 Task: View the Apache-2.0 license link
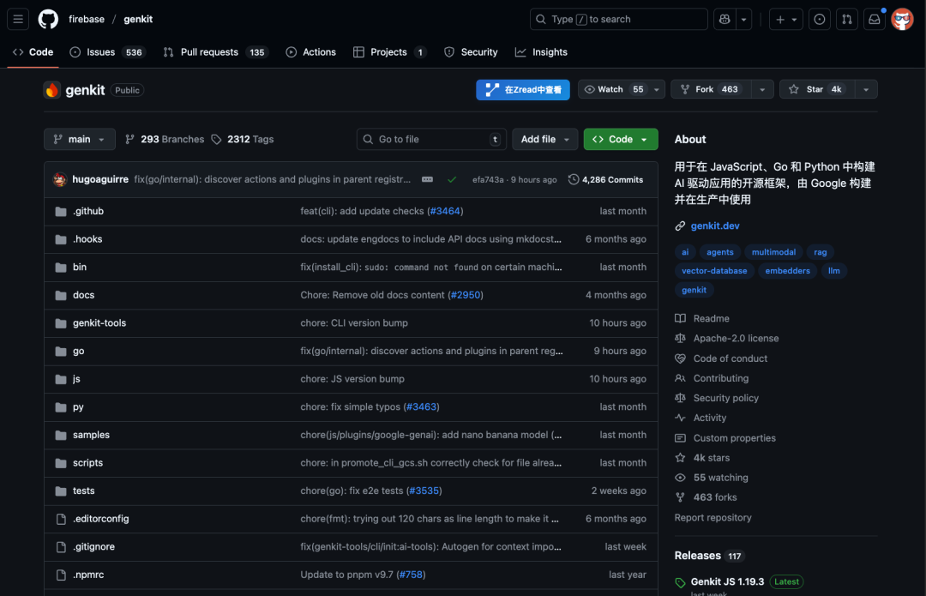(727, 339)
